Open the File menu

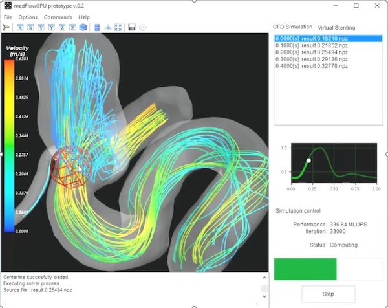(x=8, y=17)
